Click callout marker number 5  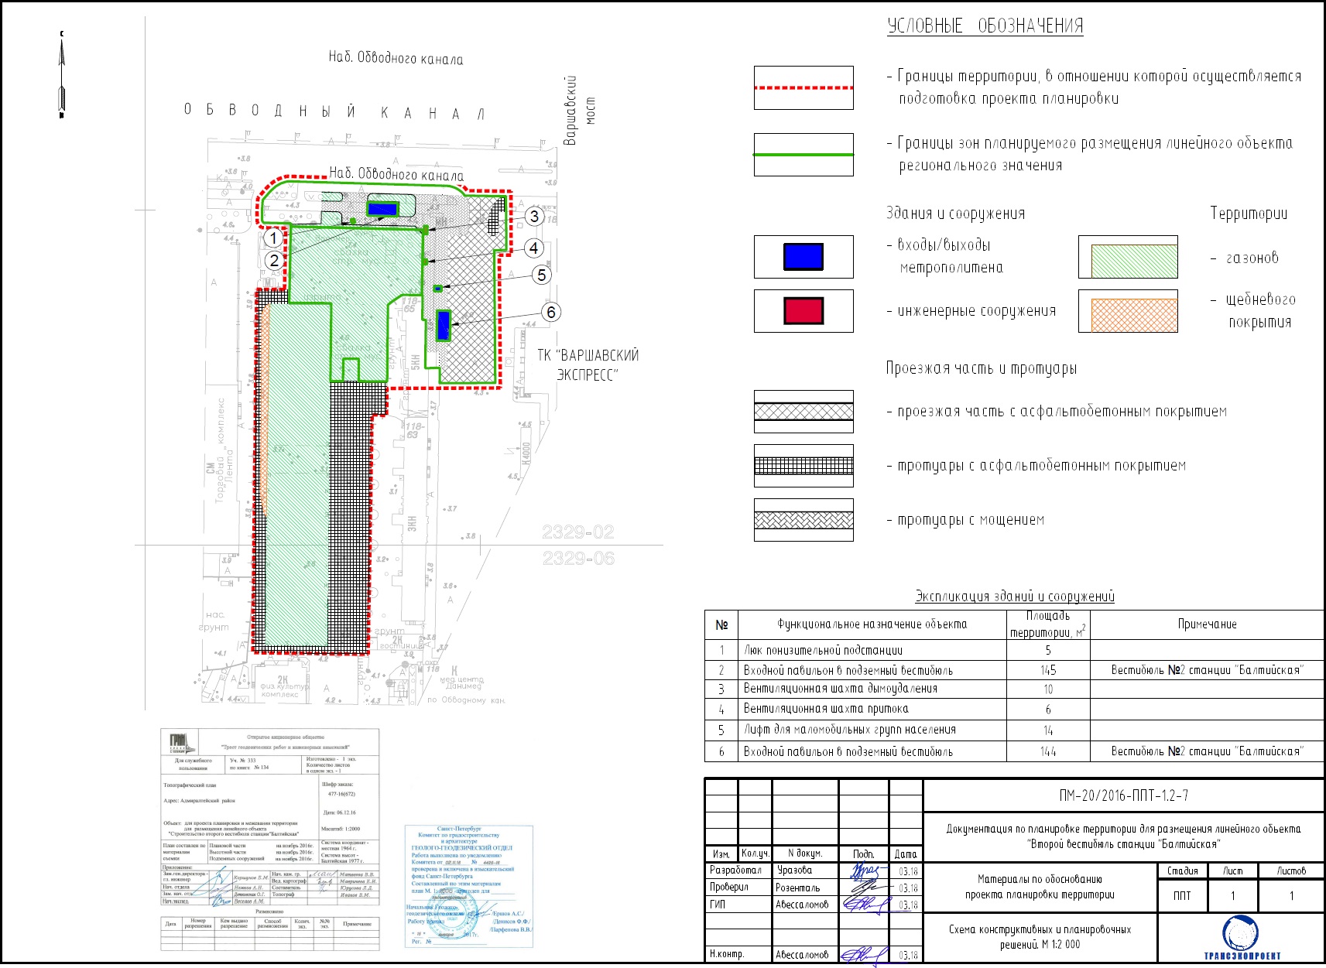click(541, 275)
